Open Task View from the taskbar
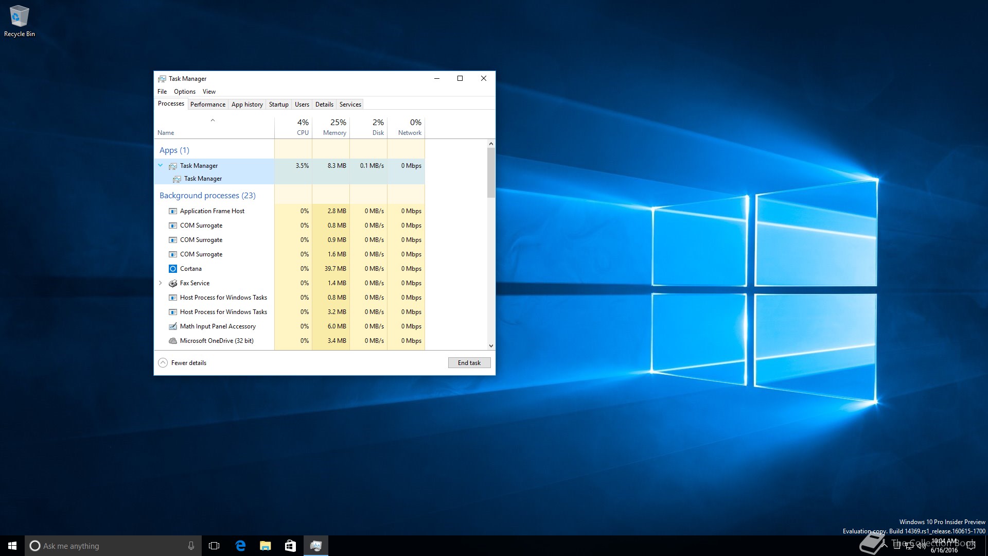Screen dimensions: 988x556 [x=214, y=546]
